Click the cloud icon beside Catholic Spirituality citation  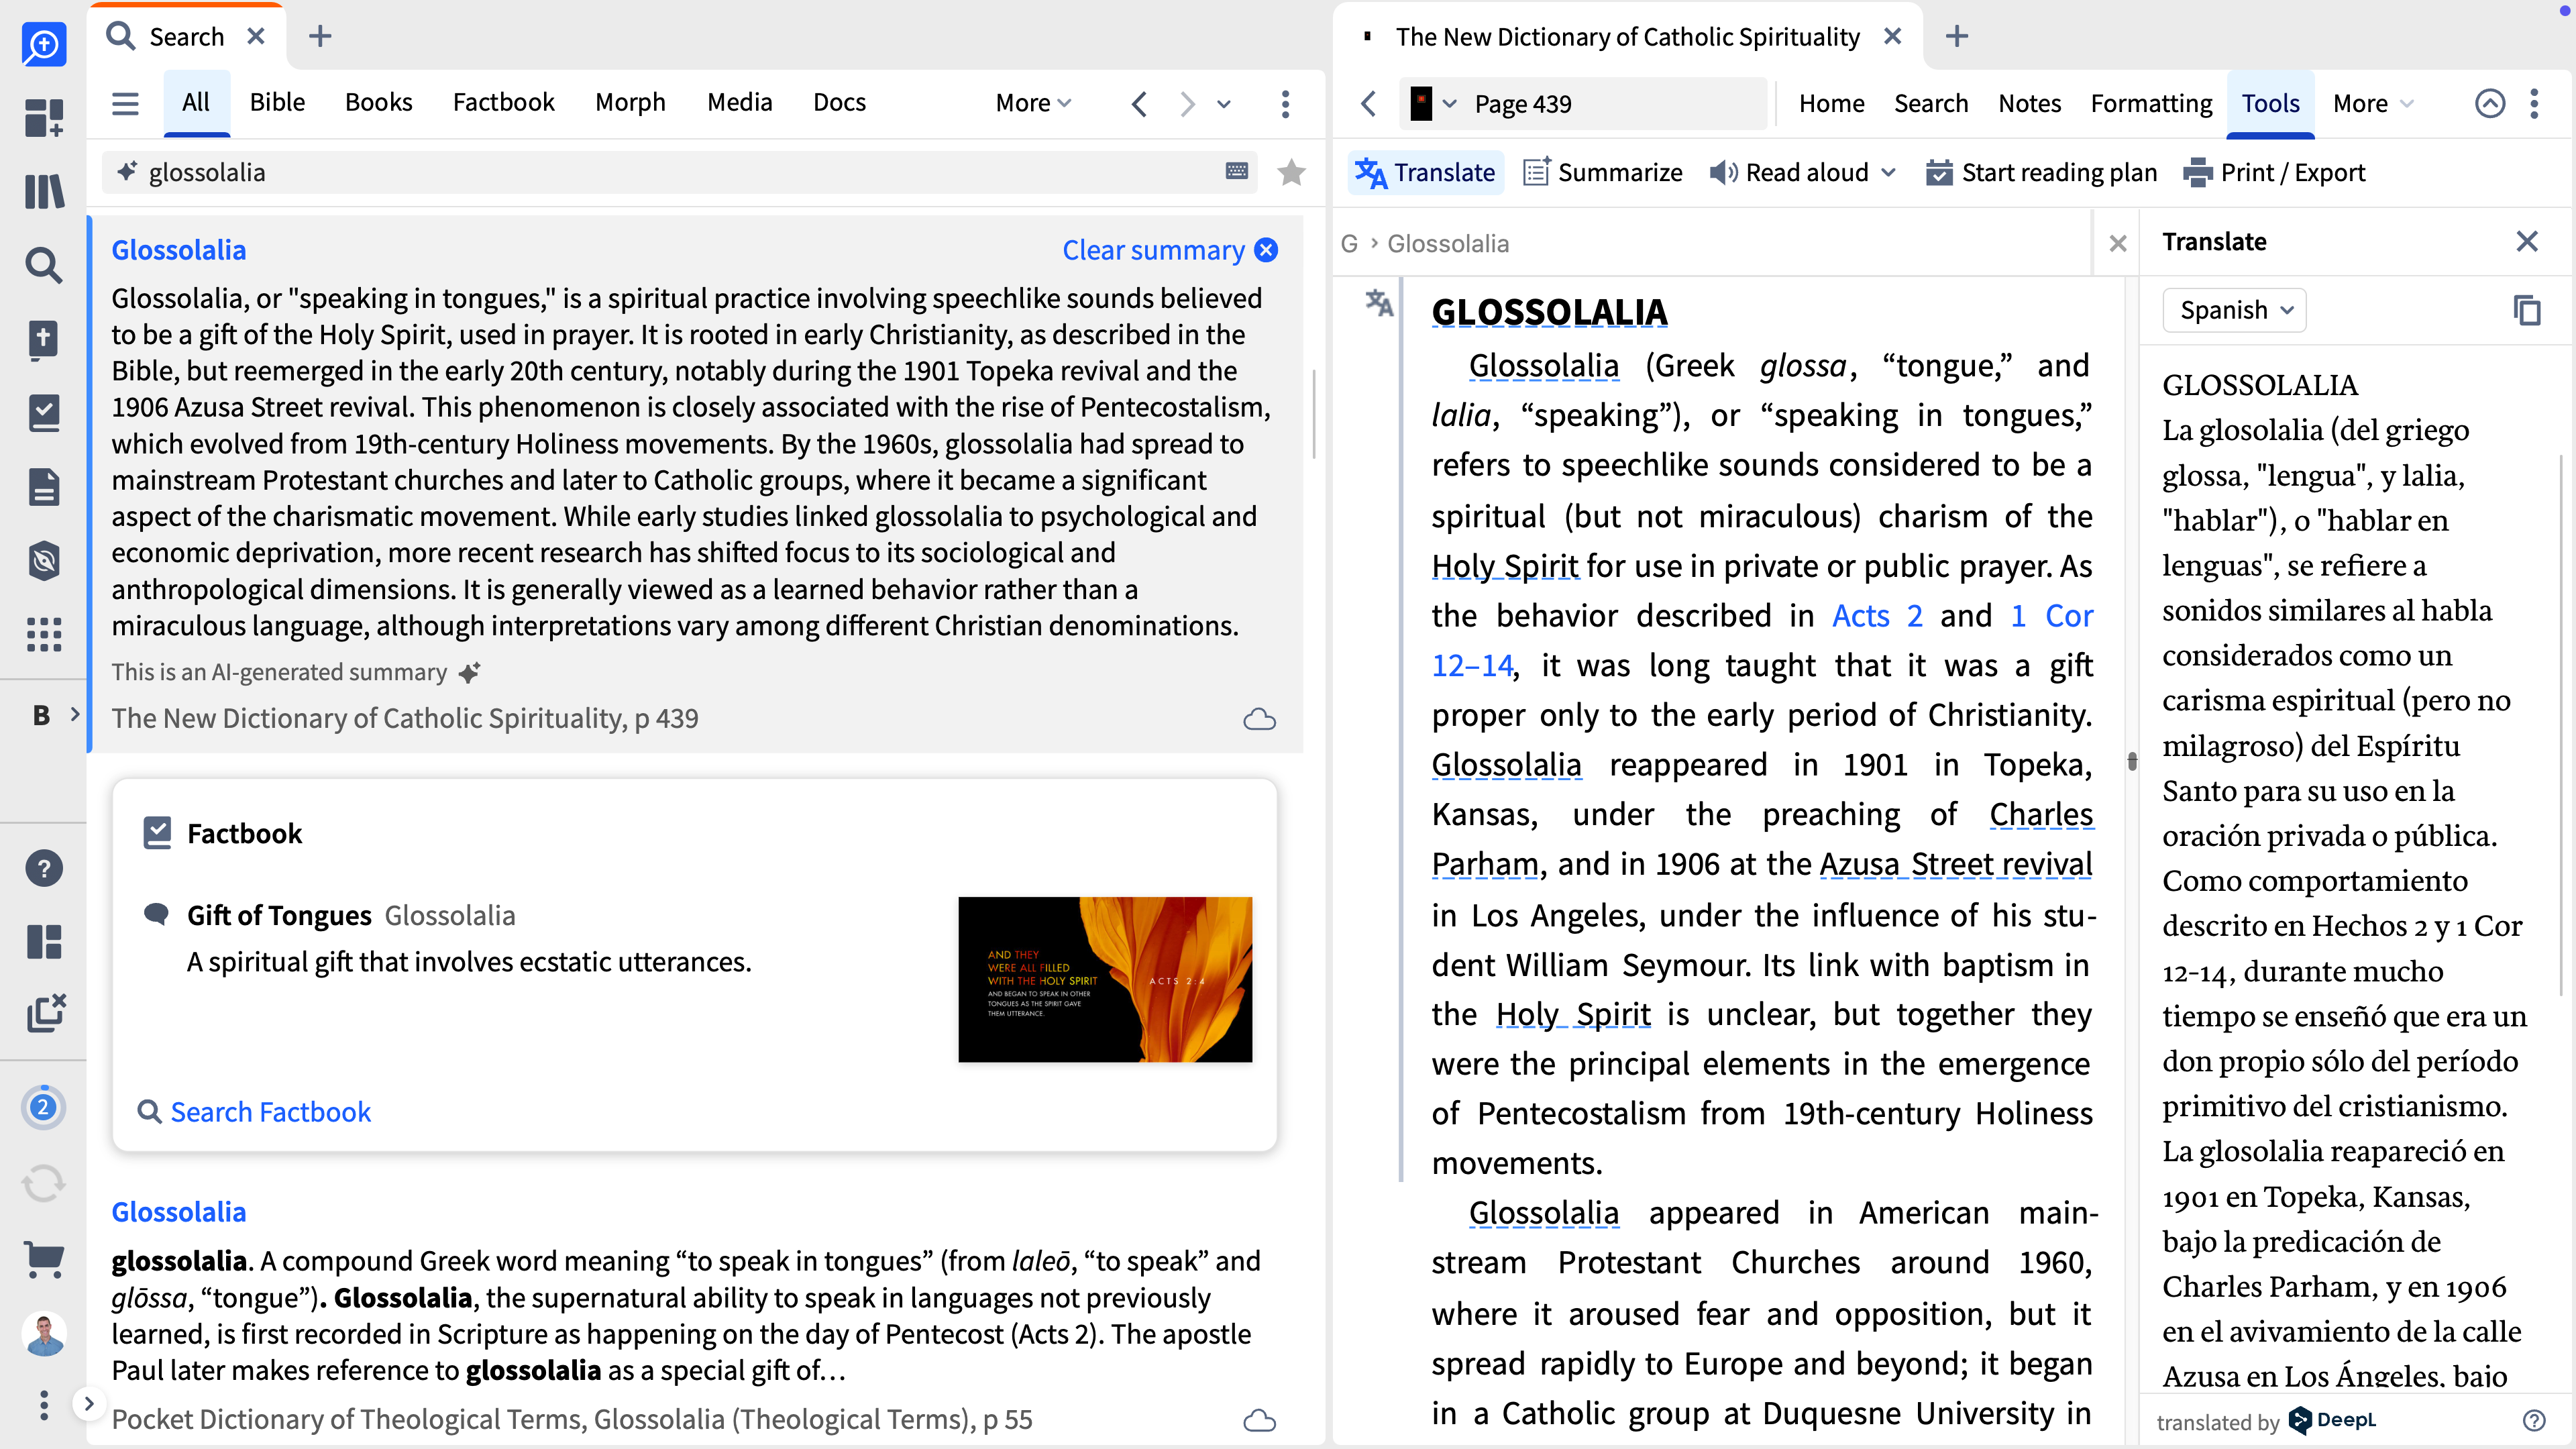(1260, 719)
